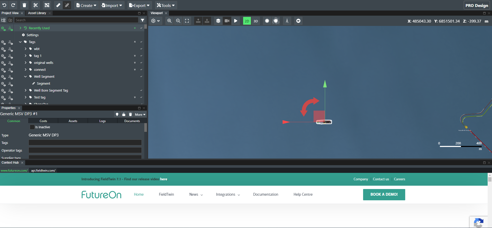
Task: Switch viewport to 2D mode
Action: click(x=247, y=21)
